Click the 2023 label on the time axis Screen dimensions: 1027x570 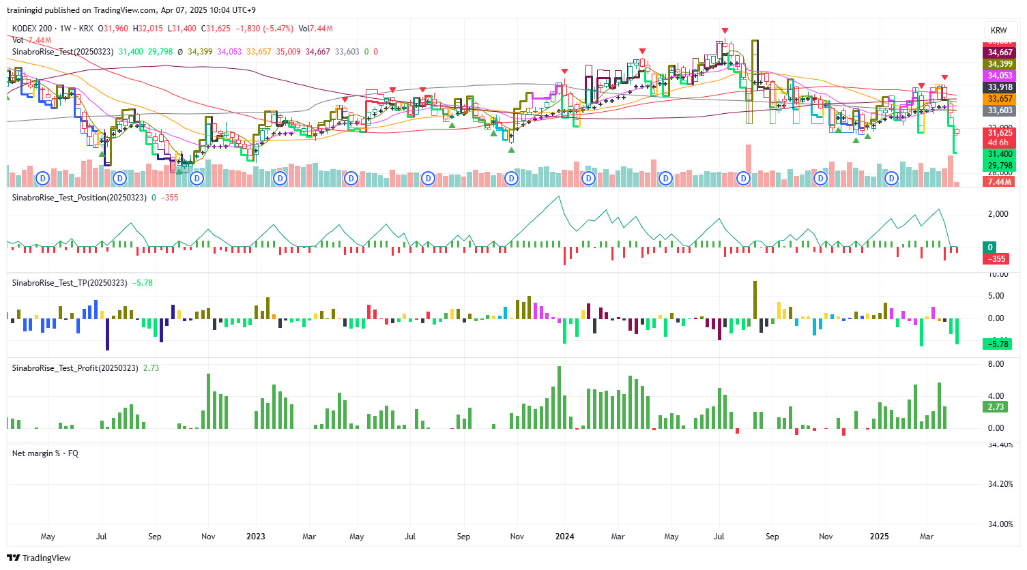click(256, 537)
